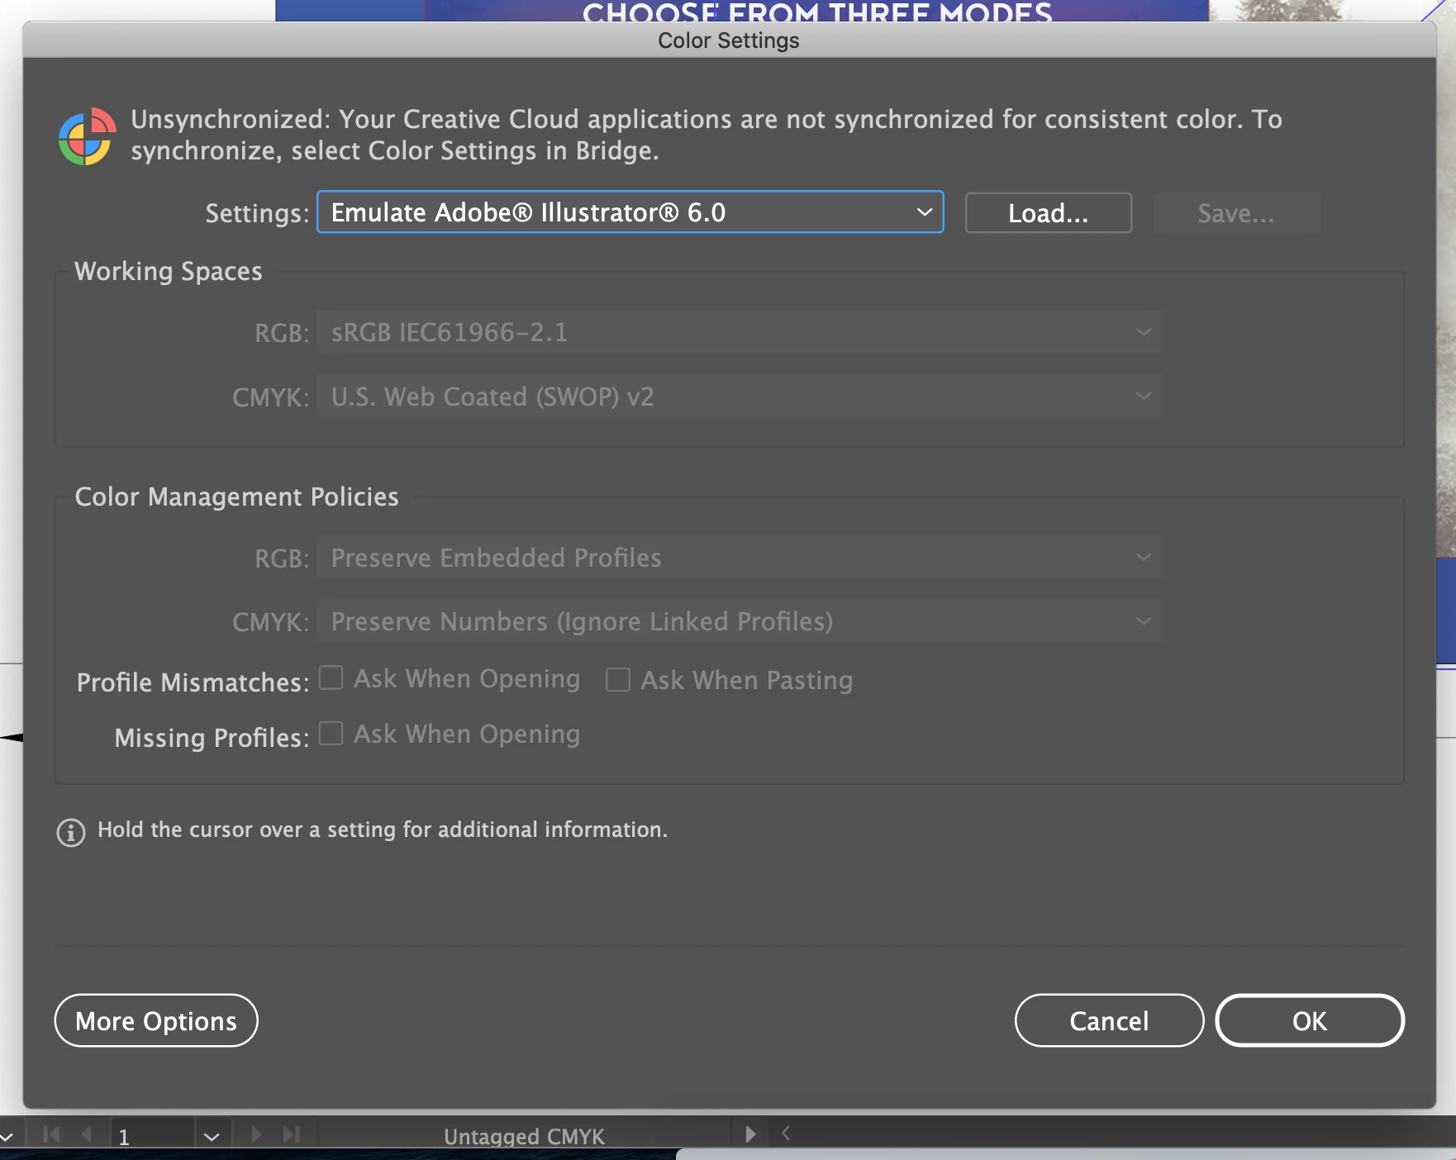Click the info icon beside hint text
The height and width of the screenshot is (1160, 1456).
(71, 832)
